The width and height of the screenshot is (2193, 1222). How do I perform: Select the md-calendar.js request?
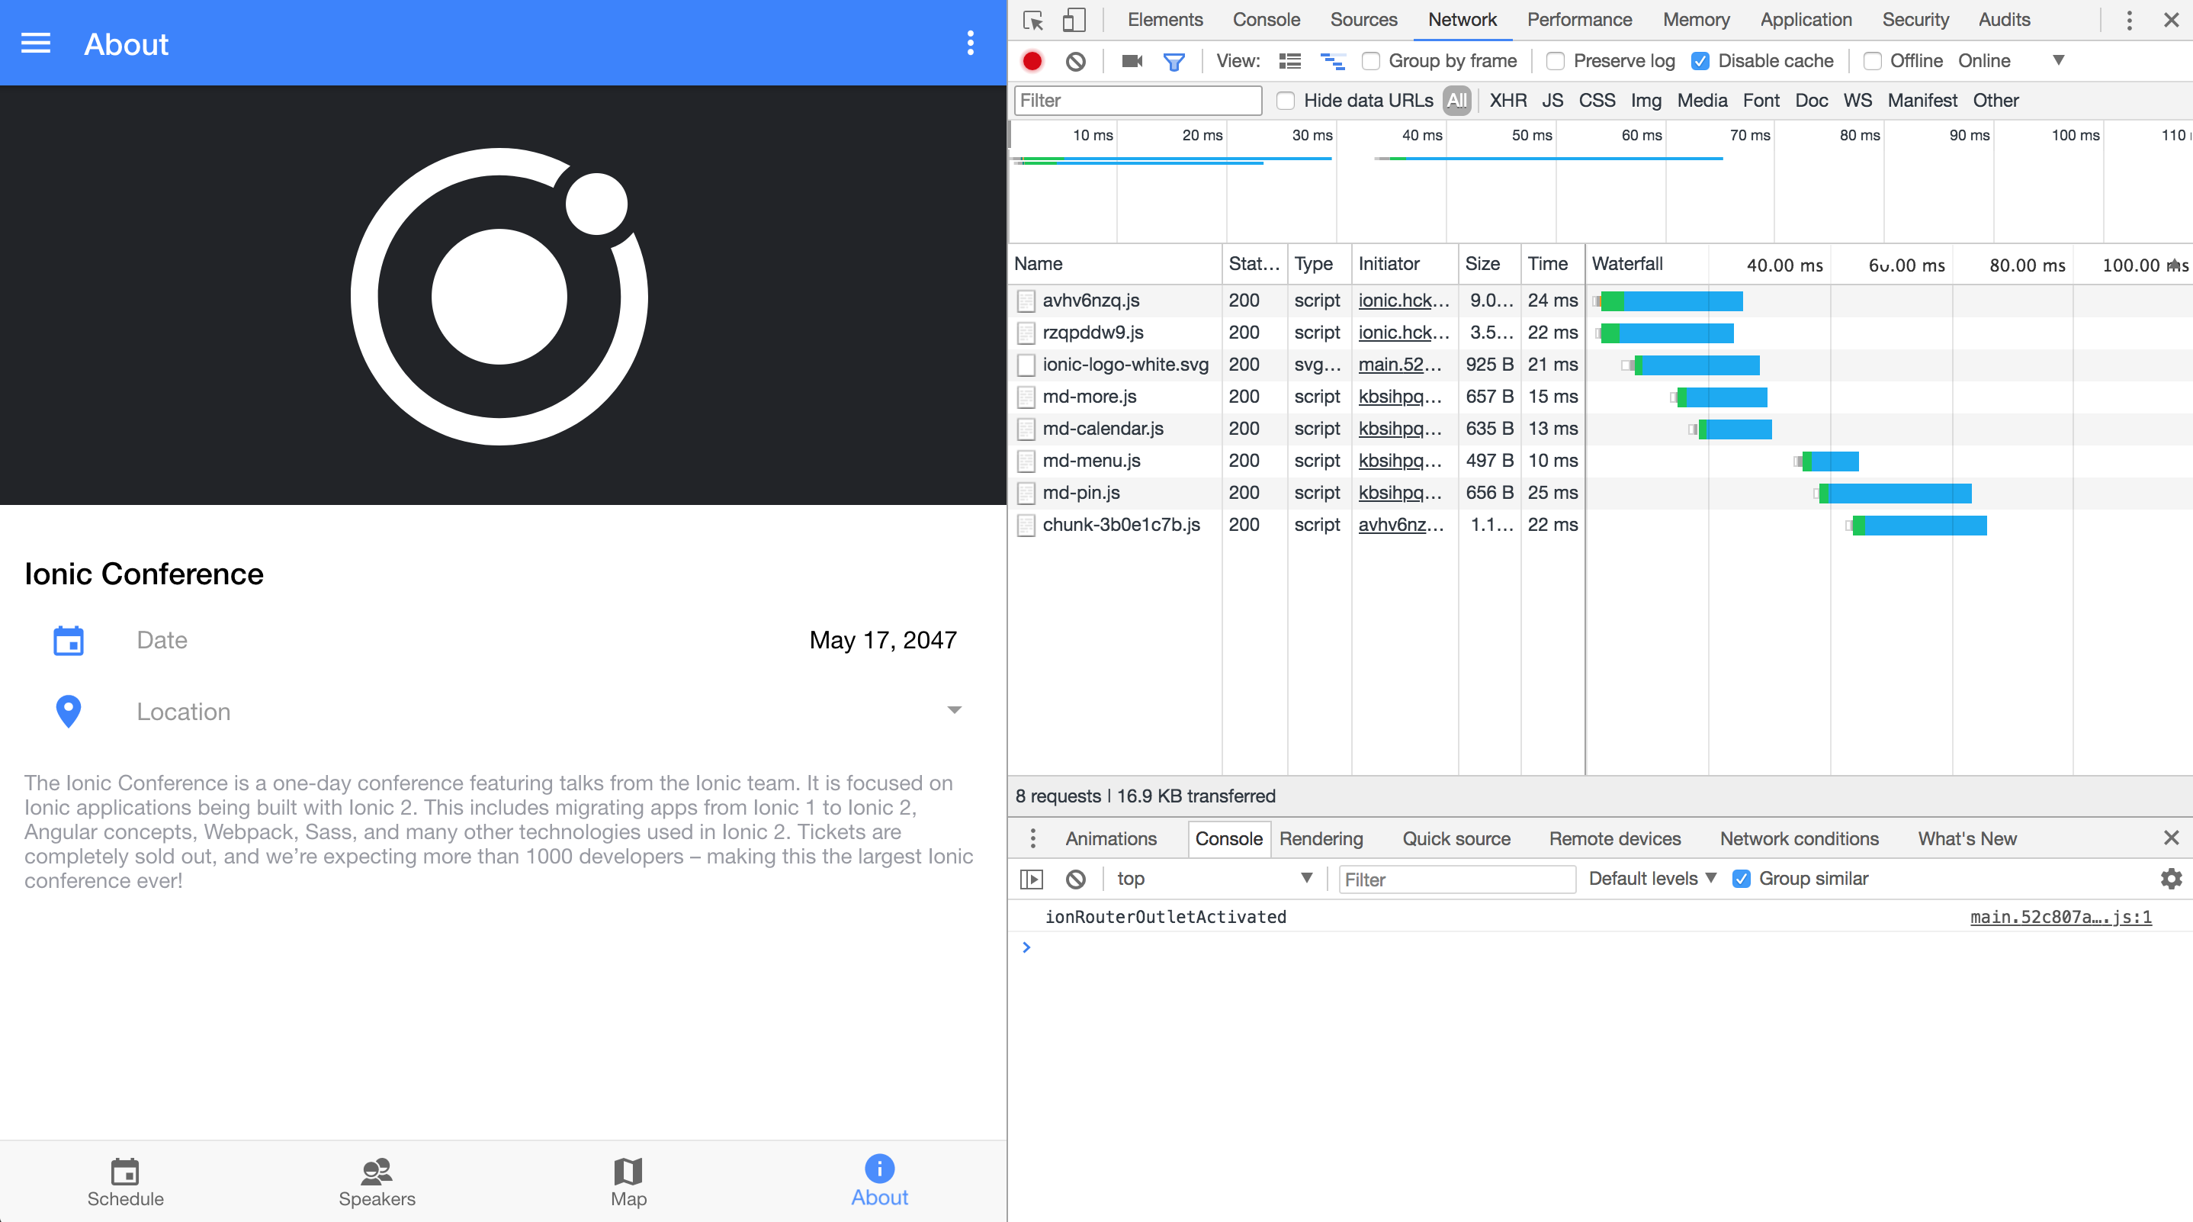(x=1103, y=429)
